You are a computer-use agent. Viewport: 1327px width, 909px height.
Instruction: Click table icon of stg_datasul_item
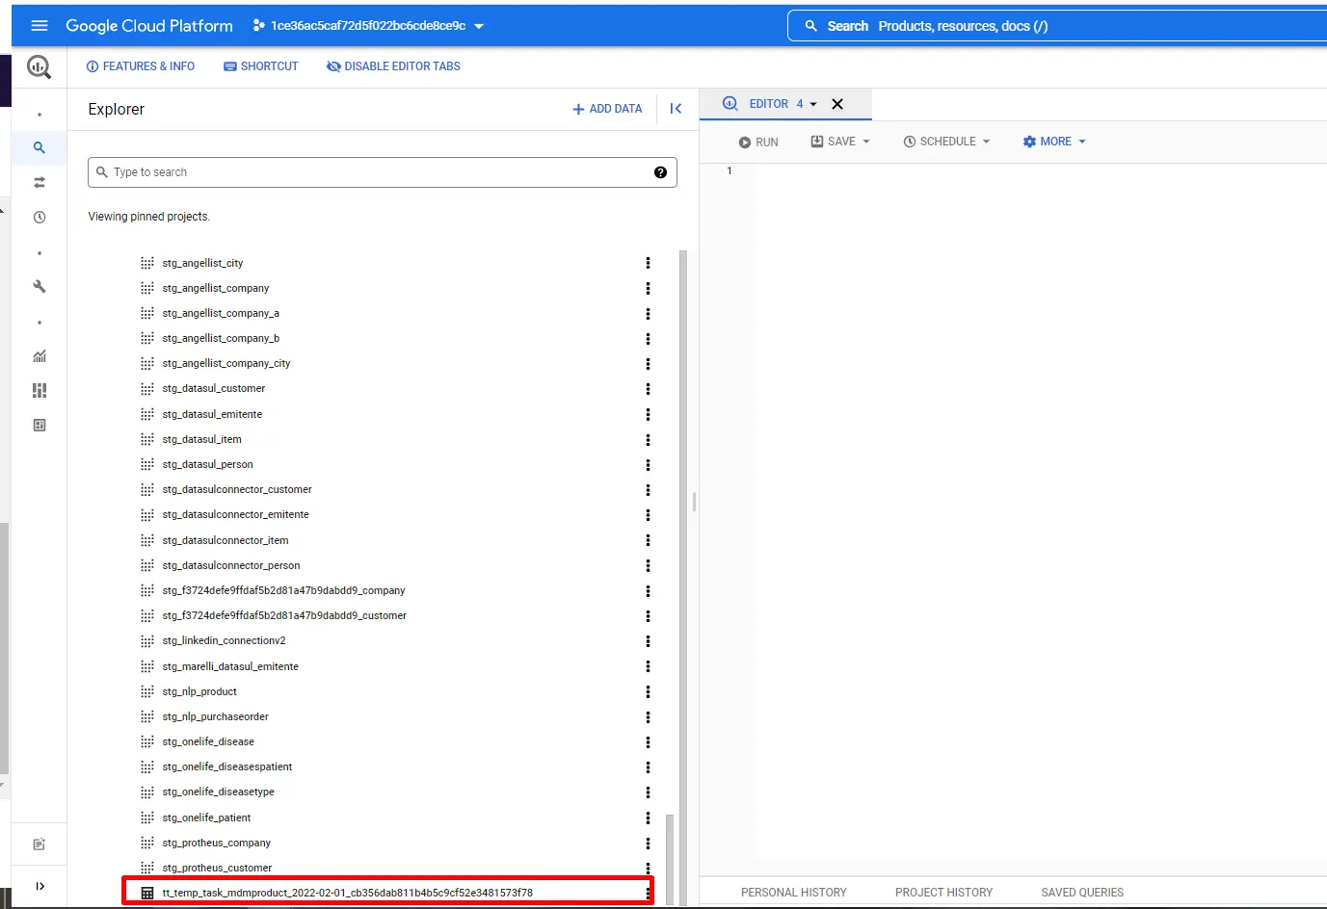point(147,439)
